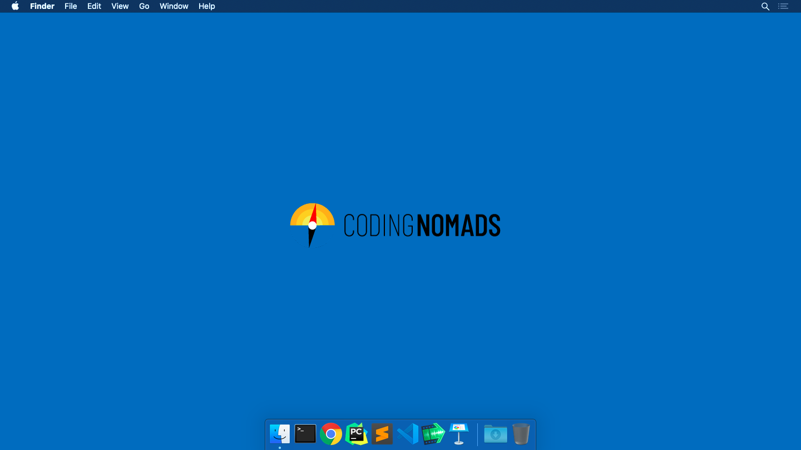
Task: Launch Visual Studio Code from Dock
Action: coord(408,434)
